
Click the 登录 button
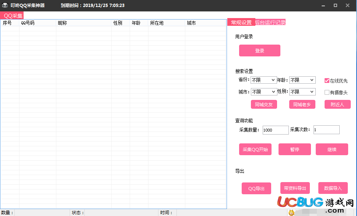(260, 50)
